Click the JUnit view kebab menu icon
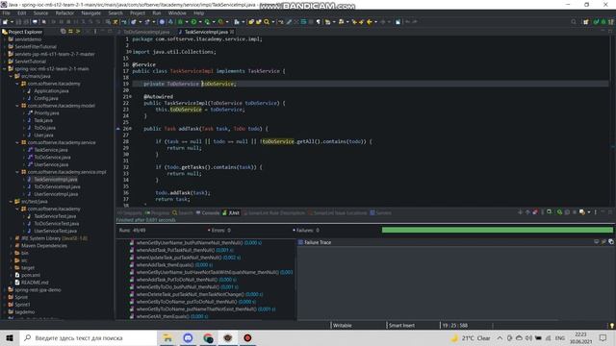The height and width of the screenshot is (346, 616). click(596, 212)
